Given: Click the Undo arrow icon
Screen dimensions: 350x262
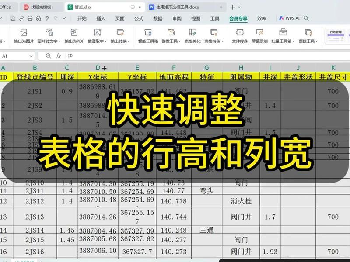Looking at the screenshot, I should pos(47,18).
